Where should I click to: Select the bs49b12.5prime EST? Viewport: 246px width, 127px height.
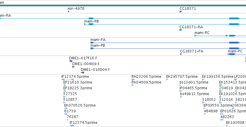[195, 94]
